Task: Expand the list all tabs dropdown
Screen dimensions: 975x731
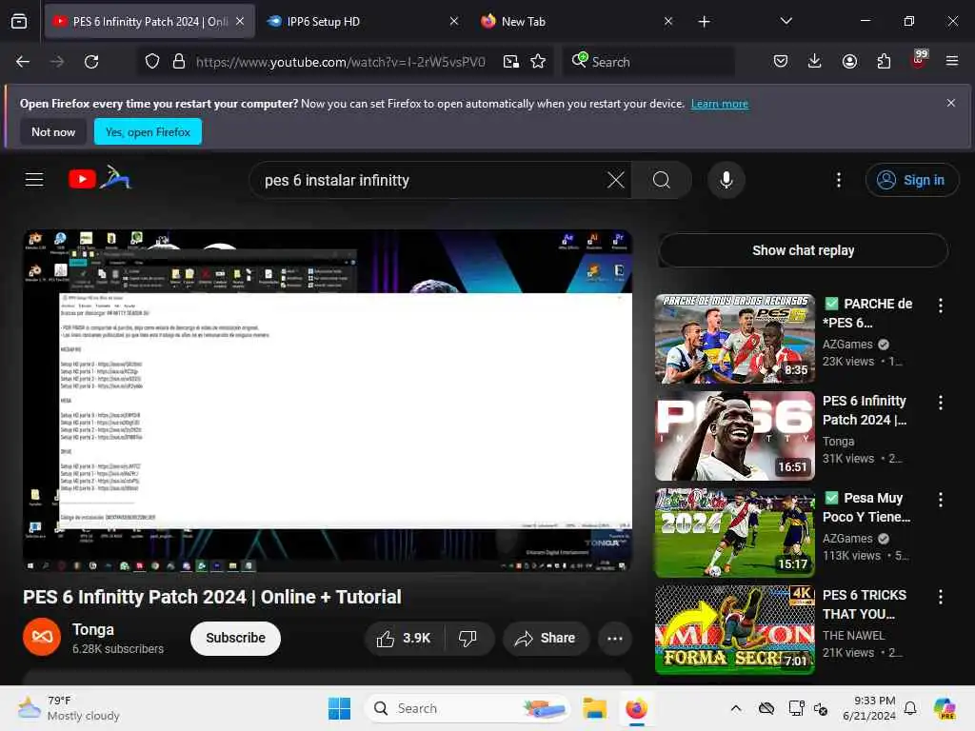Action: coord(786,21)
